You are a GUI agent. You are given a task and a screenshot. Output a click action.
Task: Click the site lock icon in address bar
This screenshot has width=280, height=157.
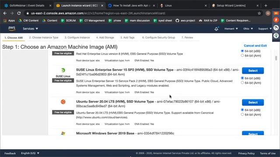(28, 13)
